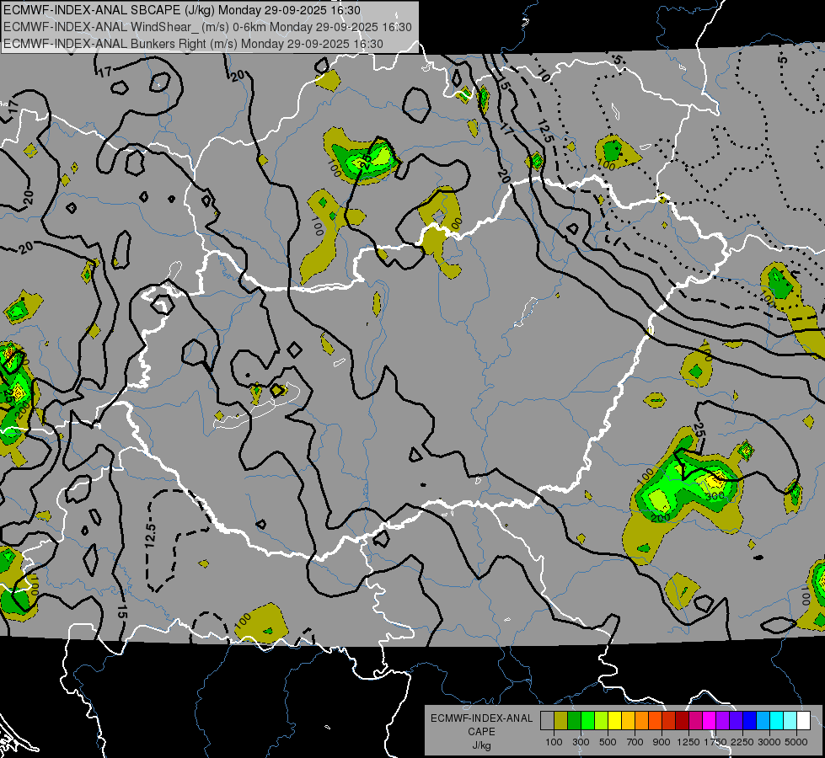Select the pure blue legend swatch
Viewport: 825px width, 758px height.
coord(750,721)
